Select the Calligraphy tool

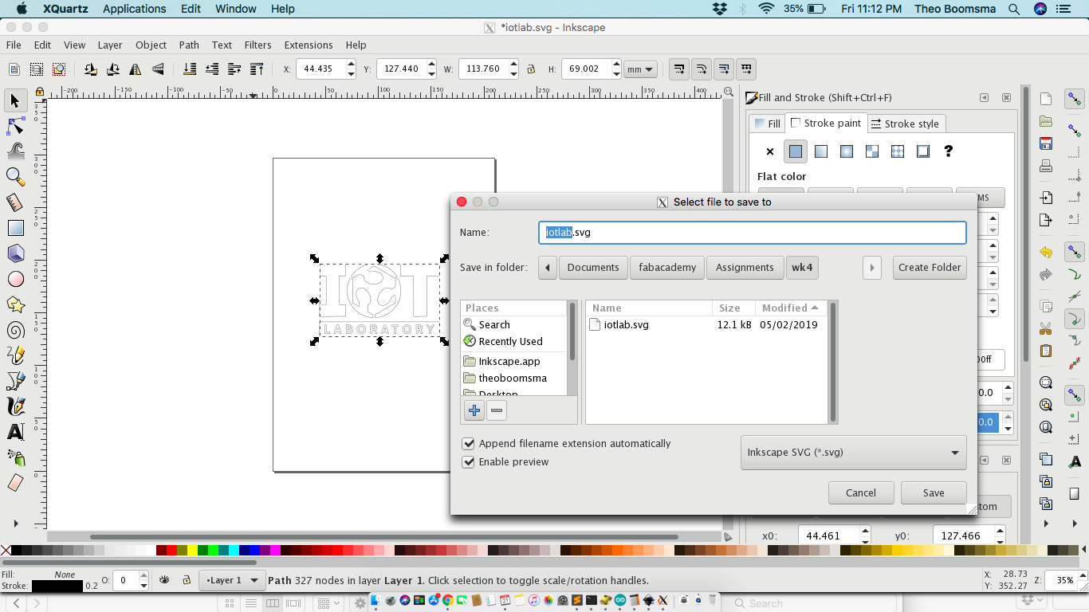16,407
